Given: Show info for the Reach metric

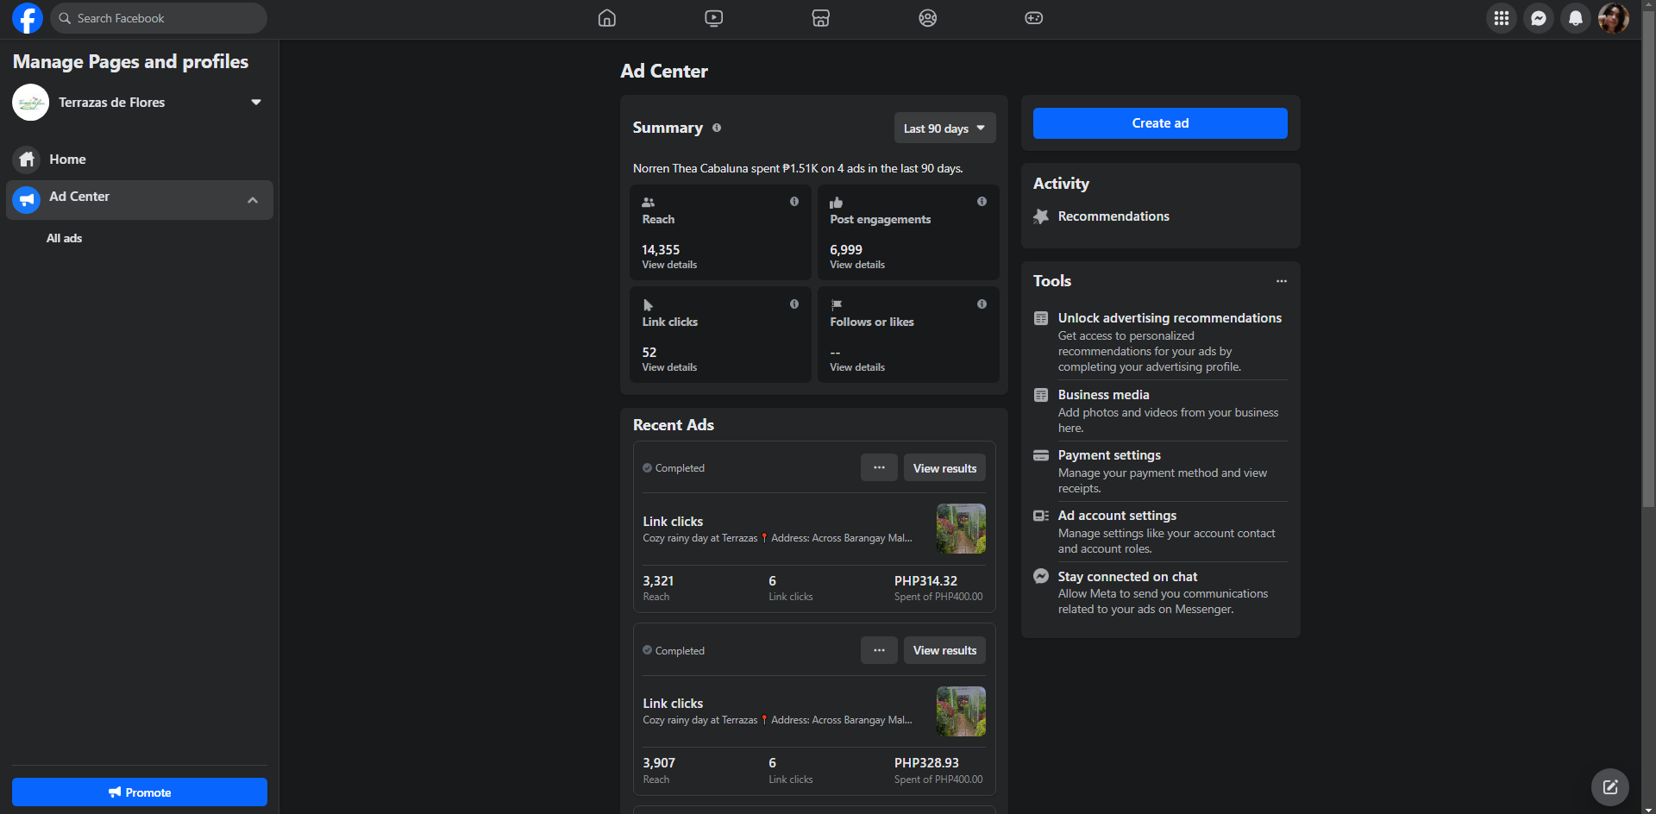Looking at the screenshot, I should [794, 202].
